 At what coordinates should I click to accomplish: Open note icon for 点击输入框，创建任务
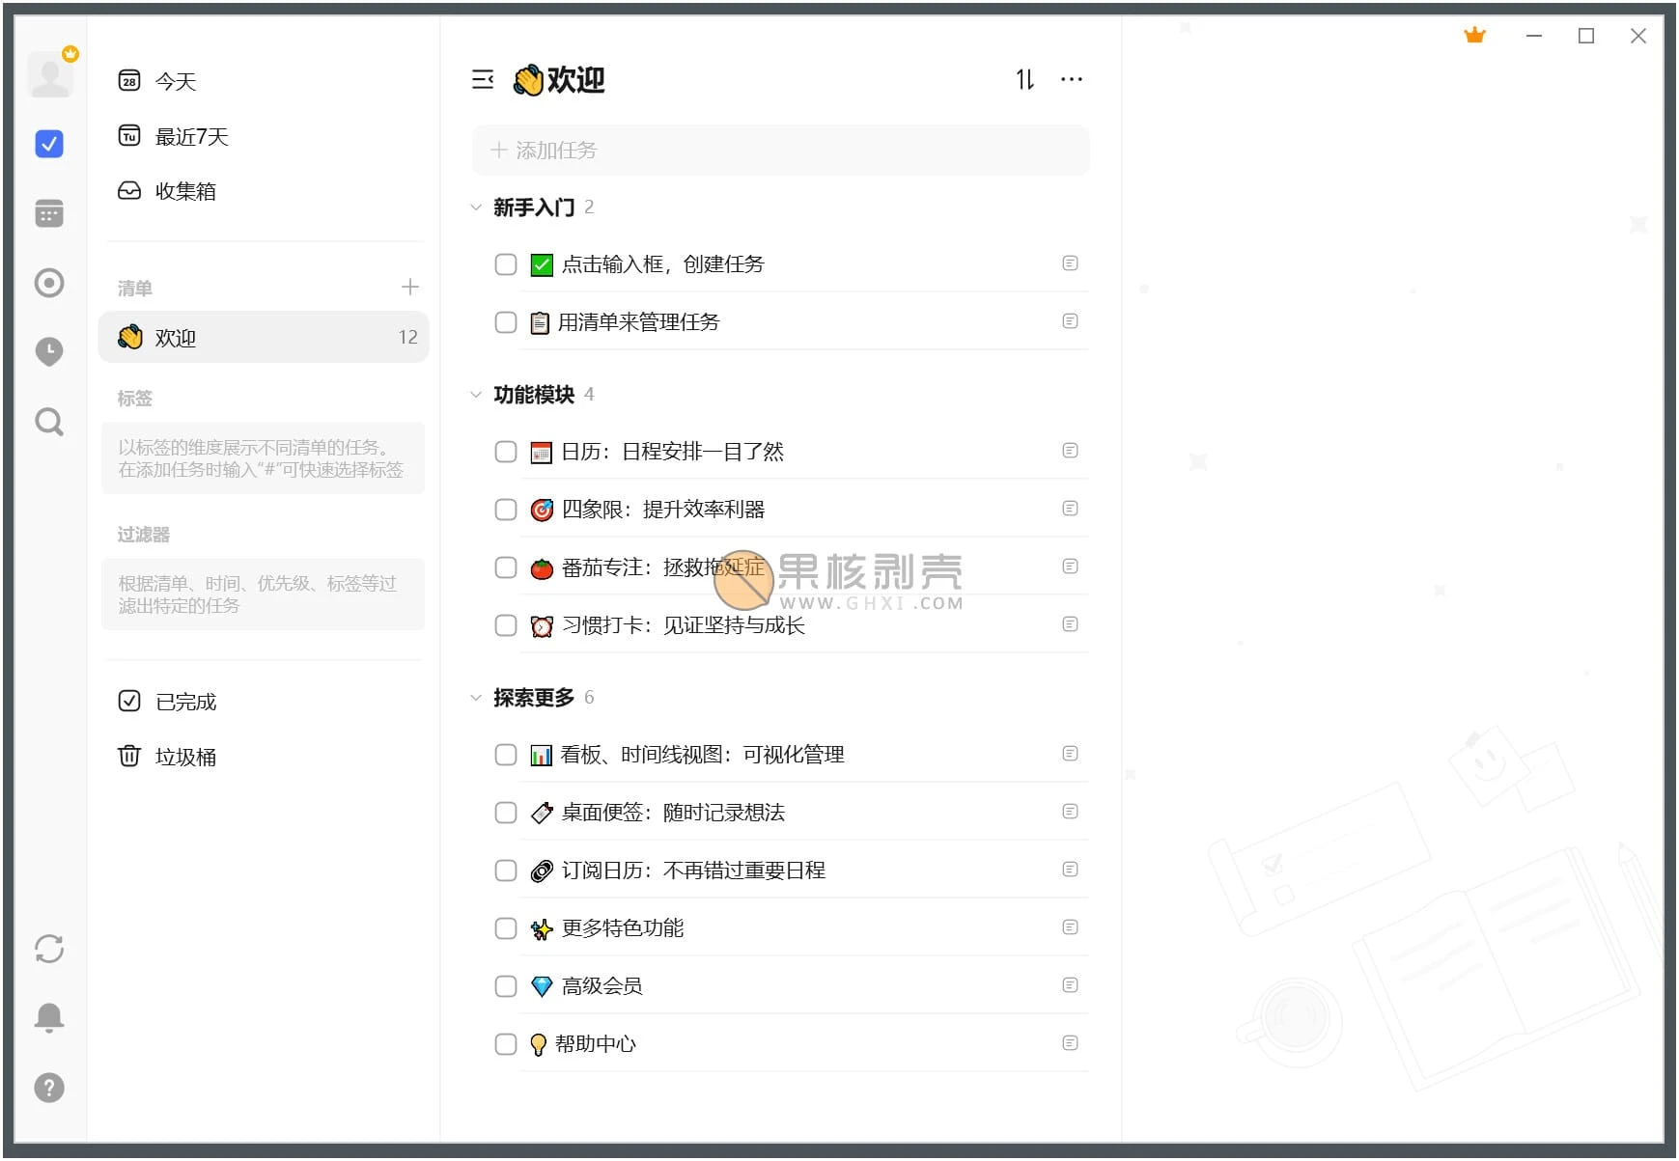pos(1070,263)
